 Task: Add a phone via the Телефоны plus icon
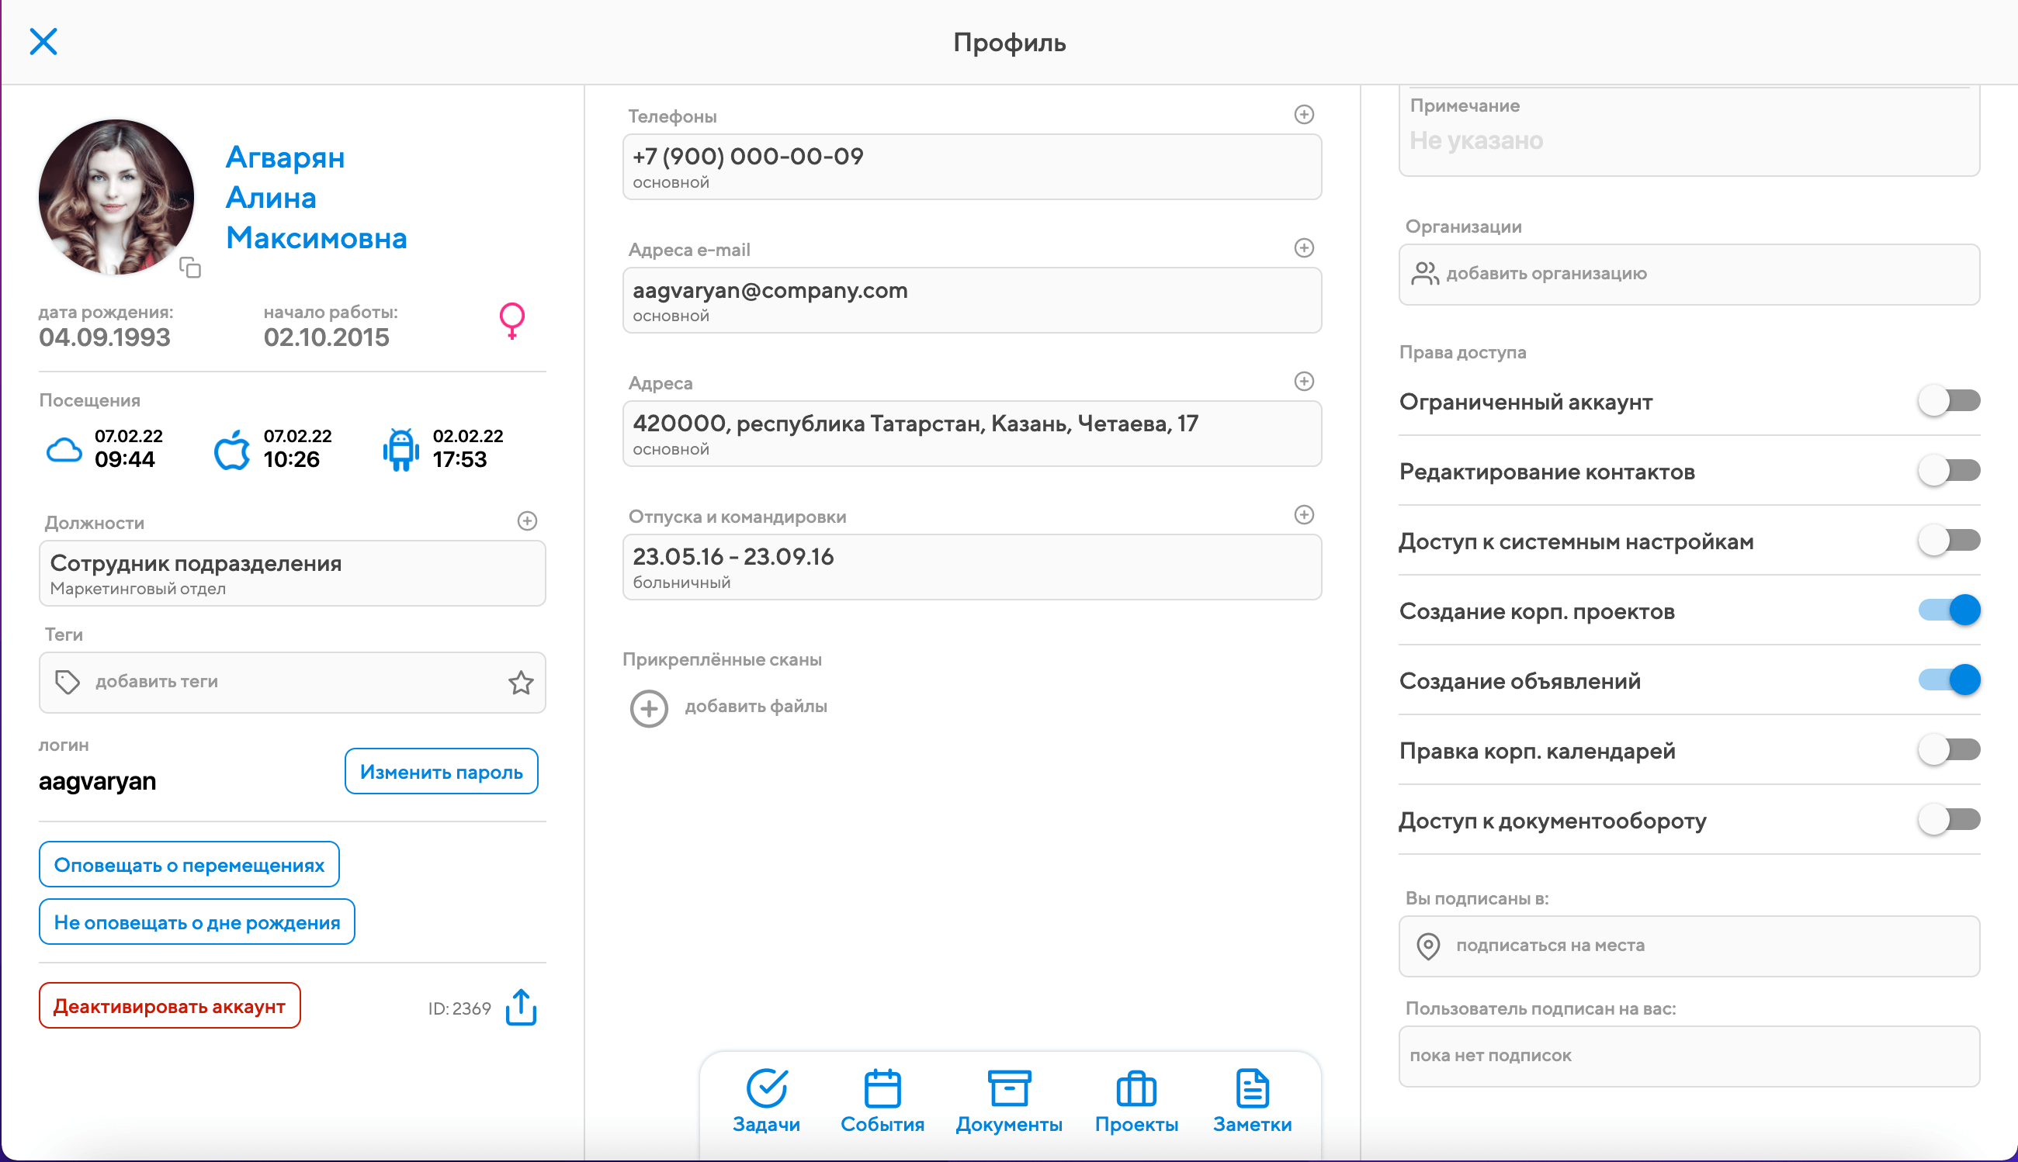coord(1303,115)
